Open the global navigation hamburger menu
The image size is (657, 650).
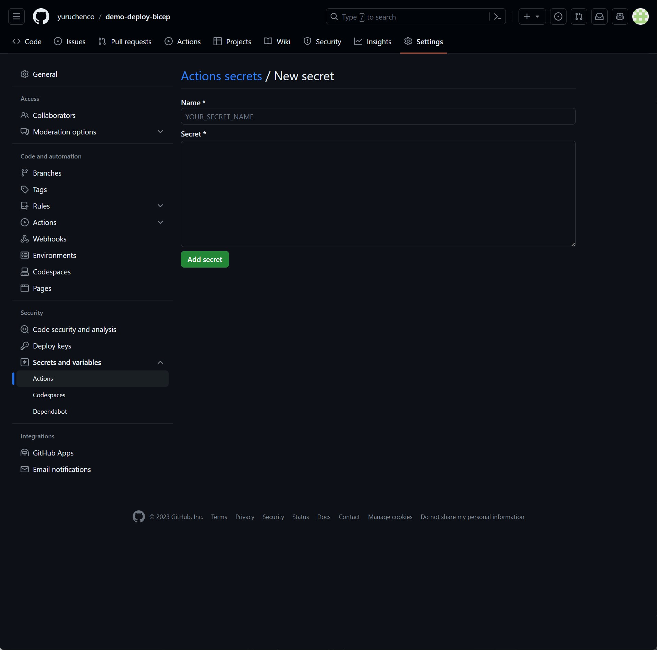[16, 16]
